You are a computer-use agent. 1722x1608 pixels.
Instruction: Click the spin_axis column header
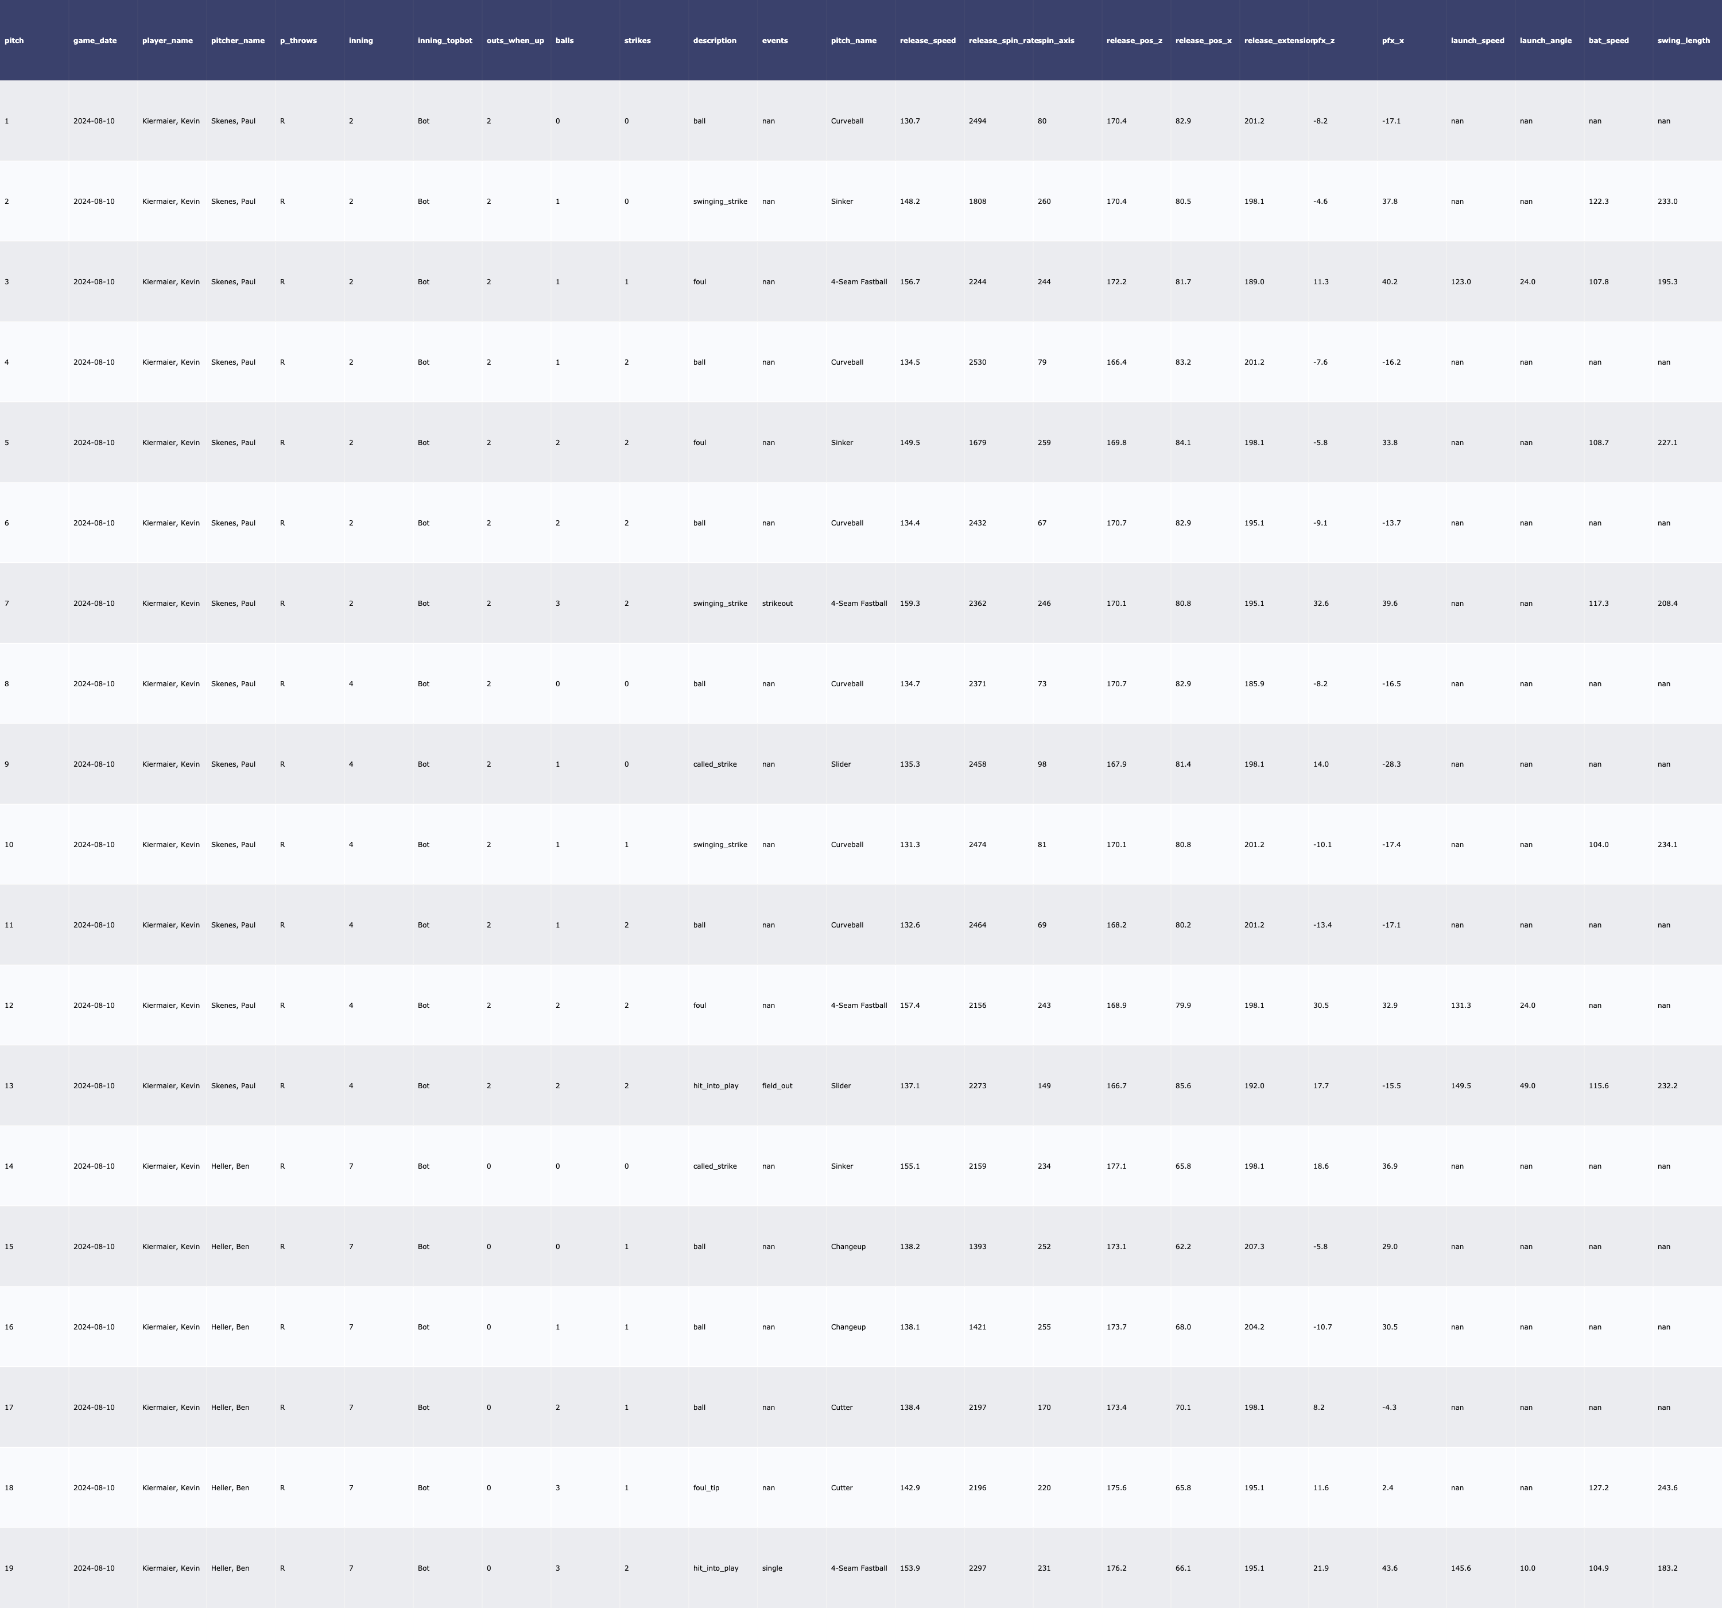(x=1057, y=41)
